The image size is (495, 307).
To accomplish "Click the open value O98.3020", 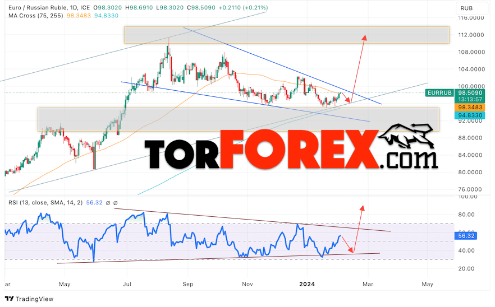I will coord(108,7).
